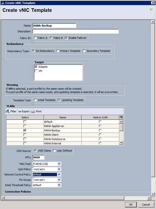Click the Description input field

click(76, 31)
